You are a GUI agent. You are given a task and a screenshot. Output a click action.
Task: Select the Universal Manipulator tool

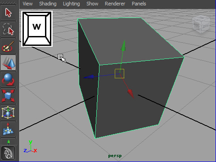[x=8, y=112]
